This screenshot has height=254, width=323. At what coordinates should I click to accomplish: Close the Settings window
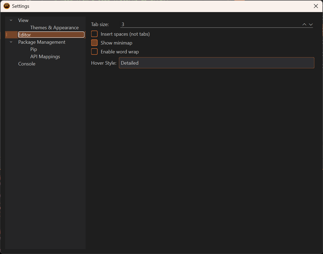pyautogui.click(x=316, y=6)
